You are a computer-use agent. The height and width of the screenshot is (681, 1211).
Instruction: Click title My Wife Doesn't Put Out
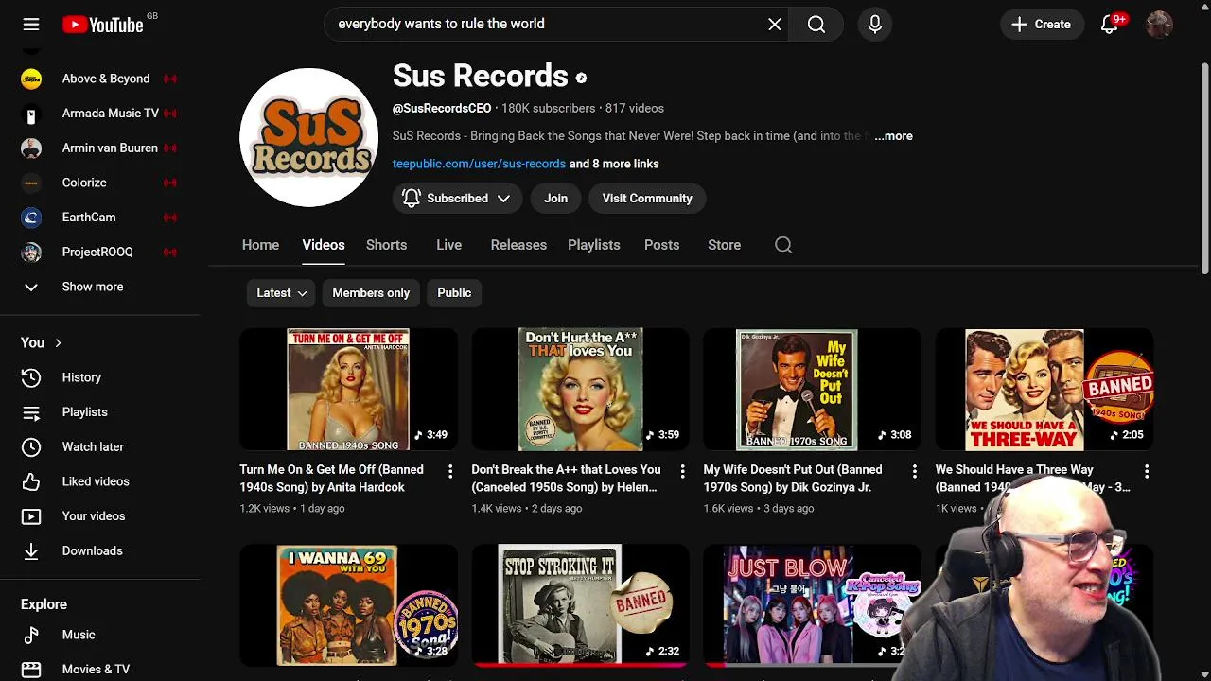[793, 479]
